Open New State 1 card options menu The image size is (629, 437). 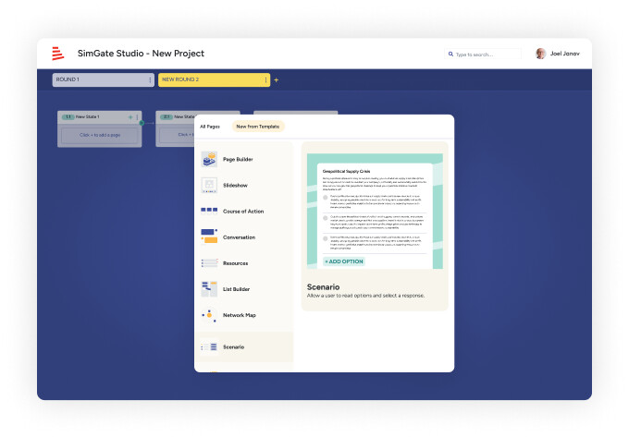click(137, 117)
